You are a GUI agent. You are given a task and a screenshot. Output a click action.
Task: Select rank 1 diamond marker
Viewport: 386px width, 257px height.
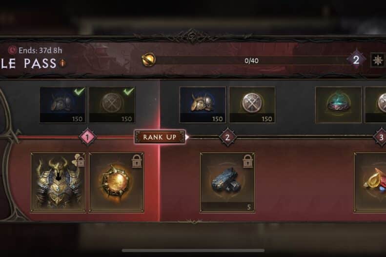click(87, 137)
